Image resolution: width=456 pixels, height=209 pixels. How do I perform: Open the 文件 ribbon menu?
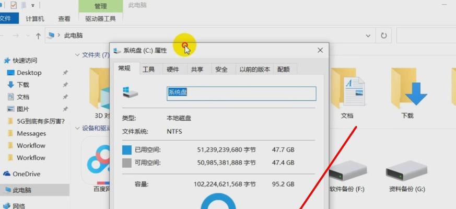(8, 19)
